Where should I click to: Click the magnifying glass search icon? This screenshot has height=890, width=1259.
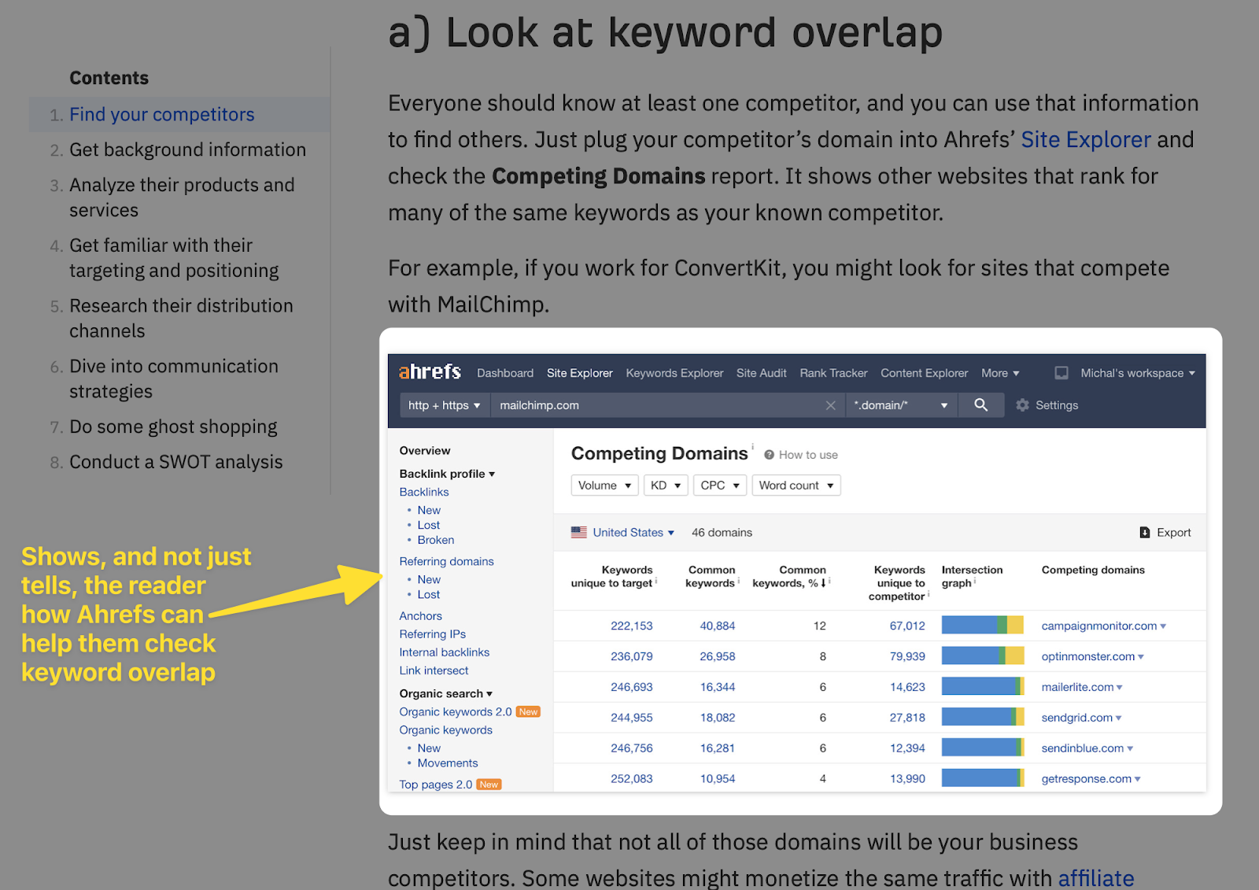click(x=980, y=404)
